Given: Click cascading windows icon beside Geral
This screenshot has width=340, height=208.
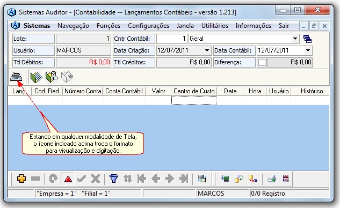Looking at the screenshot, I should [x=307, y=39].
